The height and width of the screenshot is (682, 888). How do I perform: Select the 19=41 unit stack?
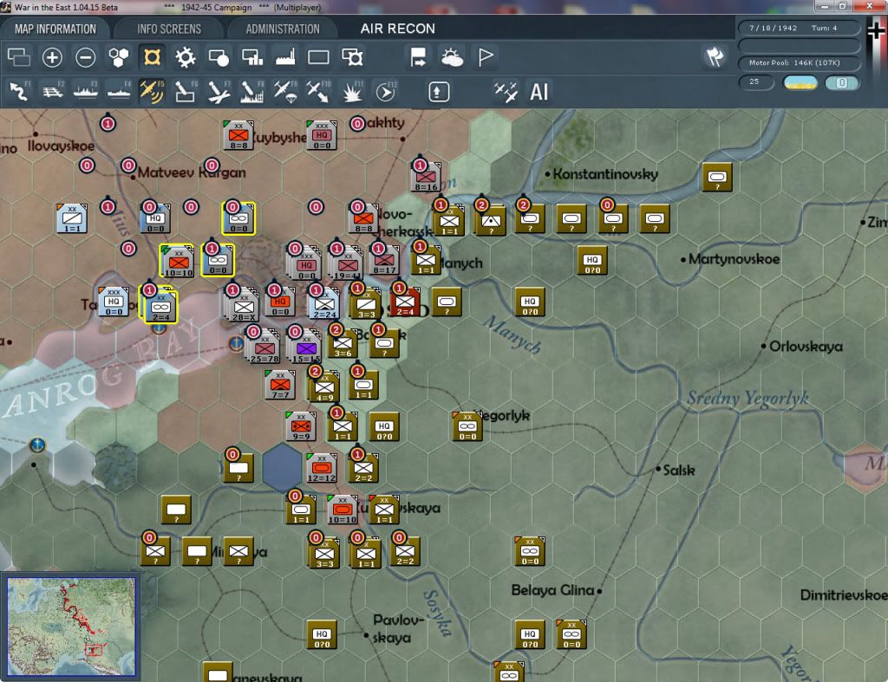[x=347, y=263]
